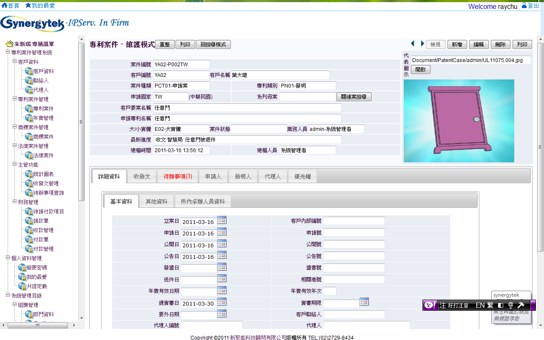The width and height of the screenshot is (544, 340).
Task: Open 收發文管理 in the tree
Action: pyautogui.click(x=46, y=184)
